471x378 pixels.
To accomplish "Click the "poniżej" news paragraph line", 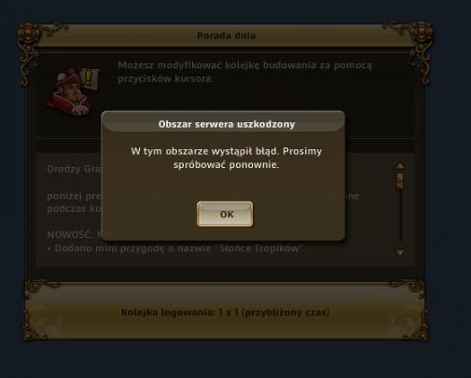I will pyautogui.click(x=74, y=197).
